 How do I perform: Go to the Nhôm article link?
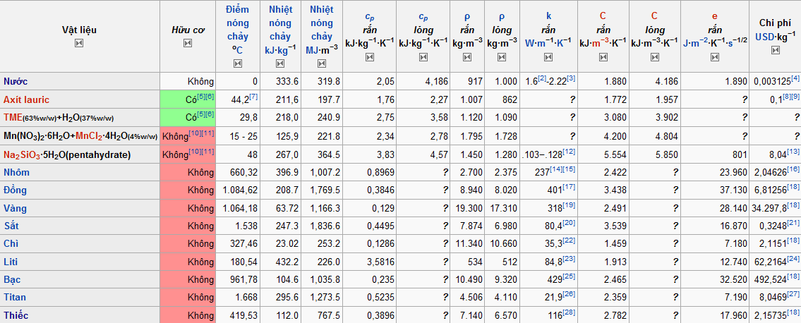pyautogui.click(x=17, y=171)
